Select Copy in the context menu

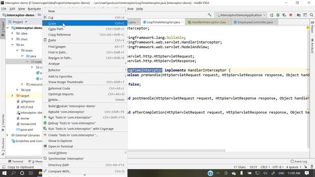click(x=85, y=23)
